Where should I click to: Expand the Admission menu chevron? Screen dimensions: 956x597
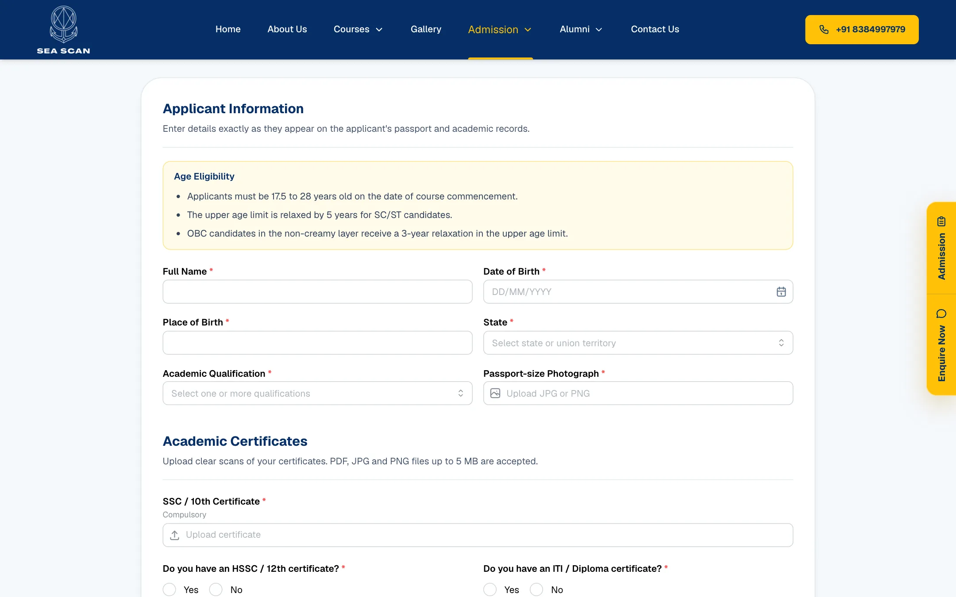point(528,30)
